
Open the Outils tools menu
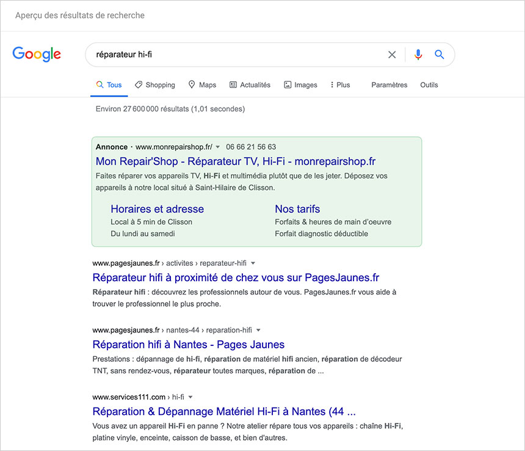pyautogui.click(x=429, y=85)
